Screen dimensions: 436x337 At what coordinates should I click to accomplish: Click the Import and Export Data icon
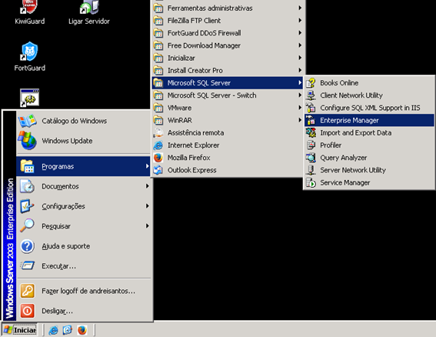pyautogui.click(x=311, y=133)
